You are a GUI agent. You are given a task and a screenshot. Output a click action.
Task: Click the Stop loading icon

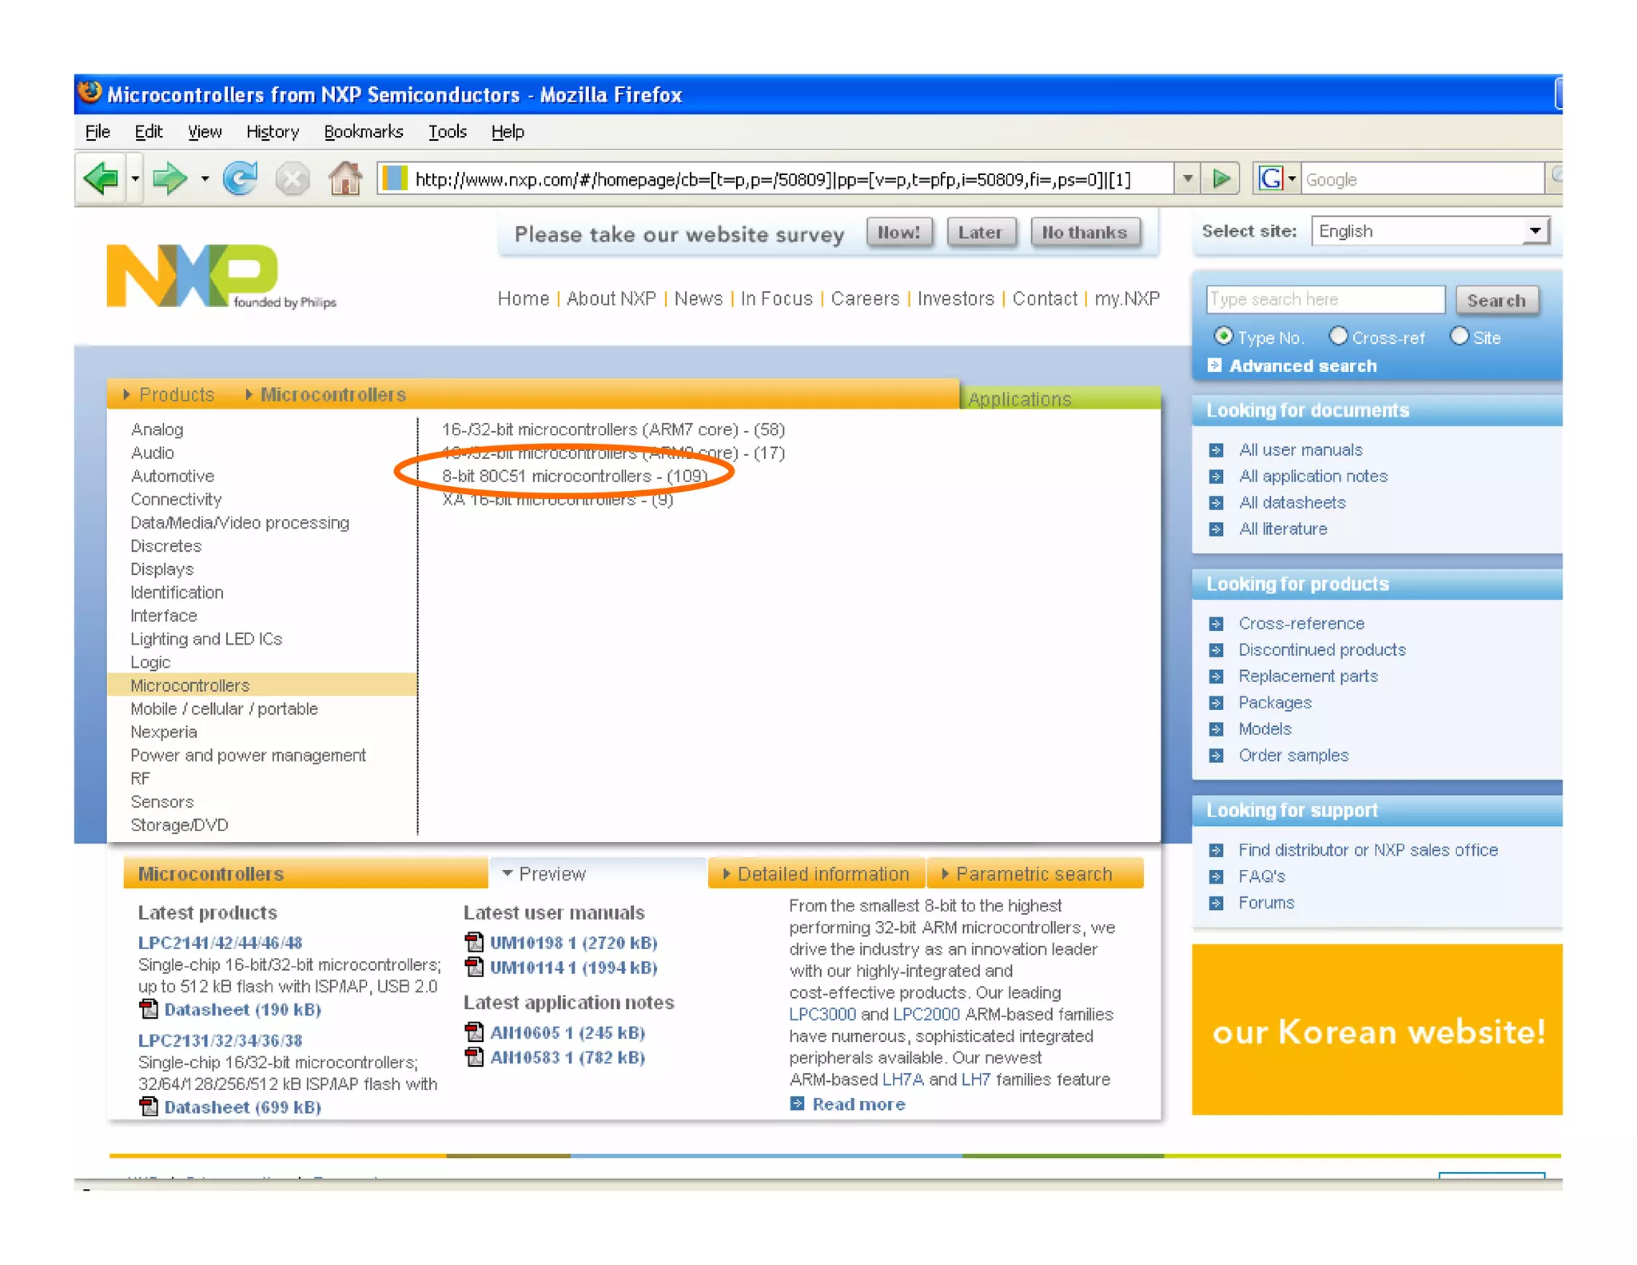[293, 178]
